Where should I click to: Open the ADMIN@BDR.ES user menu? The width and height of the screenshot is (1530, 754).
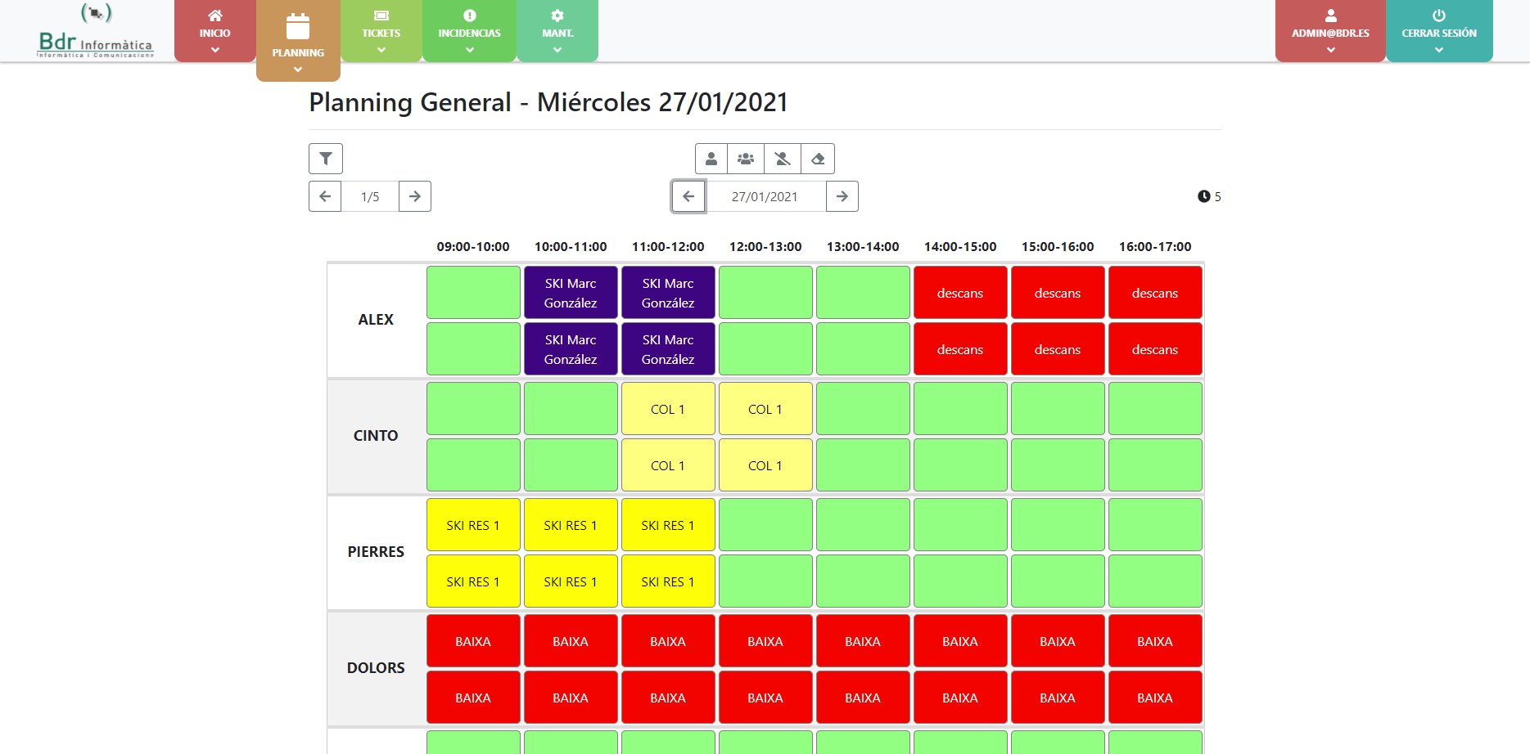[x=1330, y=32]
